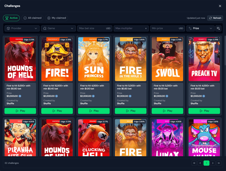The image size is (226, 171).
Task: Open the Prize sort dropdown
Action: coord(200,28)
